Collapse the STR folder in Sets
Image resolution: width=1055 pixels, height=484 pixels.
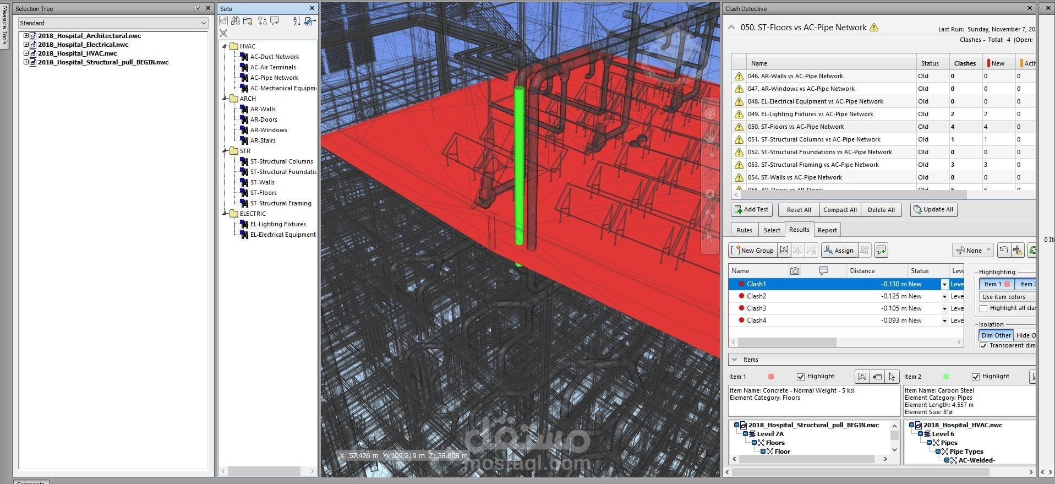pyautogui.click(x=225, y=151)
